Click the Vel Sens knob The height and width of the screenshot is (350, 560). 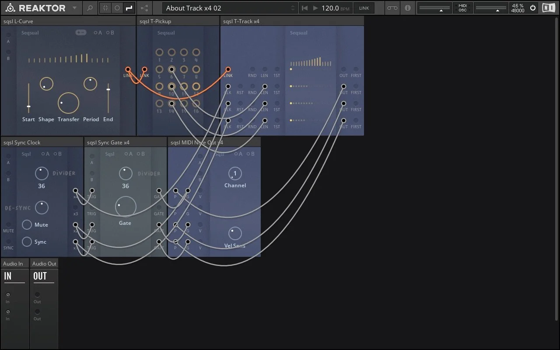pos(235,233)
